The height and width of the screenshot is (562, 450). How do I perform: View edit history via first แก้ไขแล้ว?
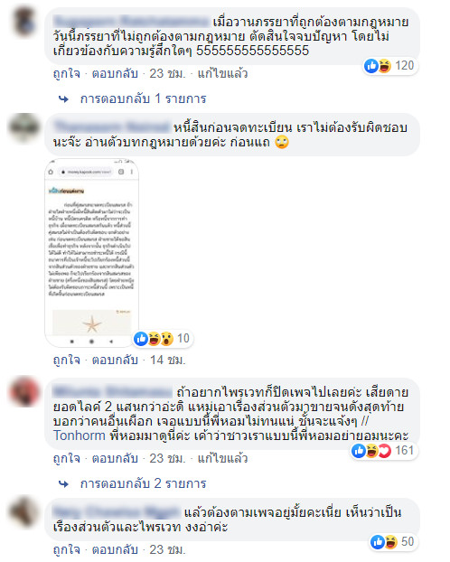[x=222, y=73]
